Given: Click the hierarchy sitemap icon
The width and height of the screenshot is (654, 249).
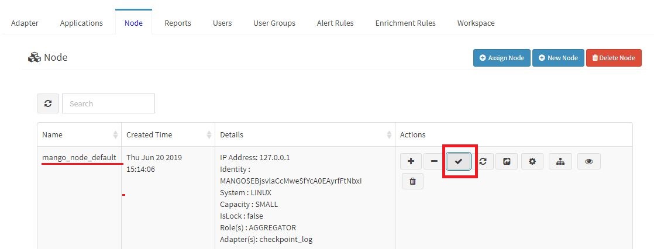Looking at the screenshot, I should pyautogui.click(x=560, y=161).
